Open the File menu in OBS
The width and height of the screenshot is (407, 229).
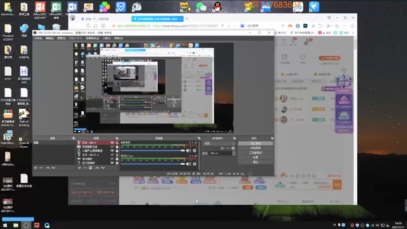(x=38, y=38)
